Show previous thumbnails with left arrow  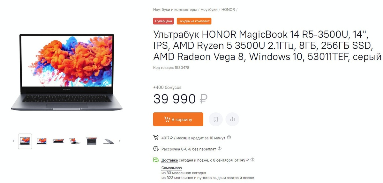pyautogui.click(x=13, y=141)
